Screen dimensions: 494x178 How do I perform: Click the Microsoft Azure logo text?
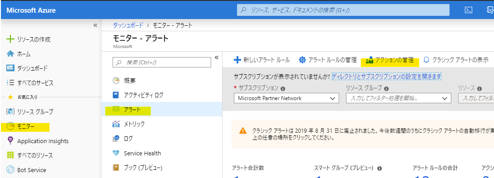pyautogui.click(x=31, y=10)
